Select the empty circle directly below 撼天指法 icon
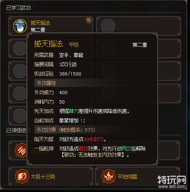The width and height of the screenshot is (190, 192). [20, 49]
